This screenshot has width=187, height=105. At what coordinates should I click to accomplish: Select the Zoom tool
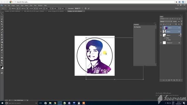pos(2,63)
